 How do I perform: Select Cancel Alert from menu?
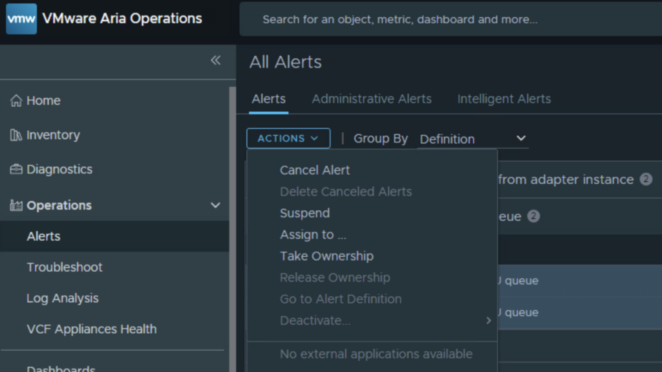(x=314, y=170)
